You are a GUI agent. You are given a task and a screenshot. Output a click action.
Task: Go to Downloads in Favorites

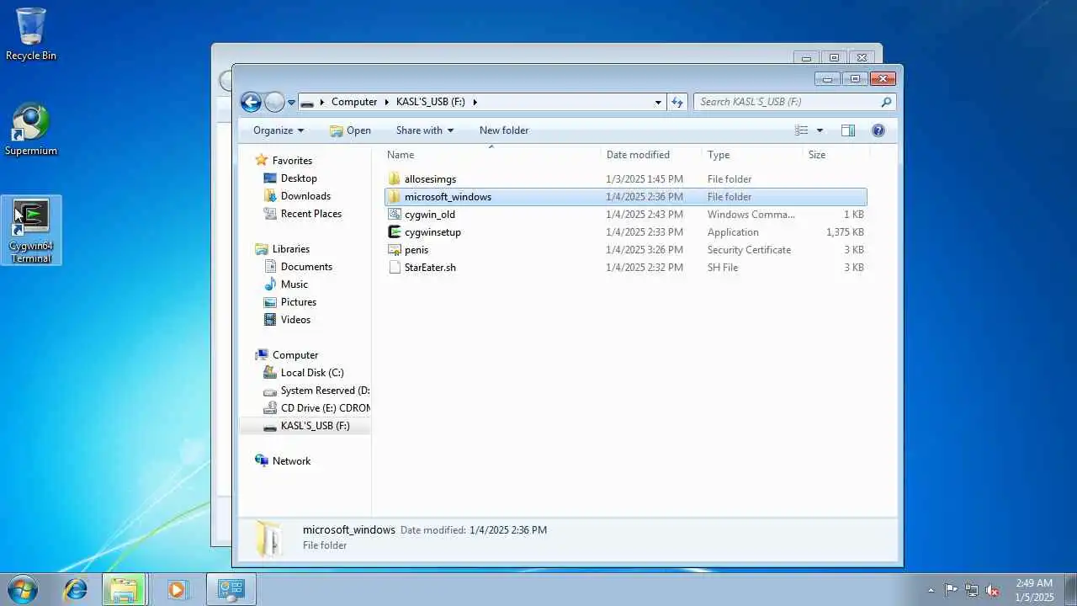[305, 196]
